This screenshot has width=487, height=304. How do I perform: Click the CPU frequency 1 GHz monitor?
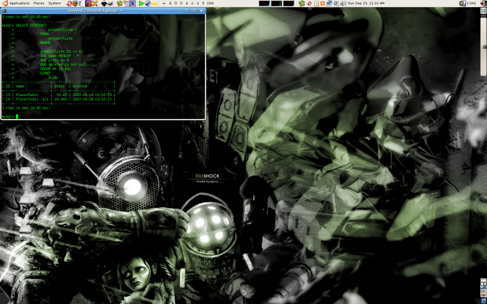coord(468,3)
